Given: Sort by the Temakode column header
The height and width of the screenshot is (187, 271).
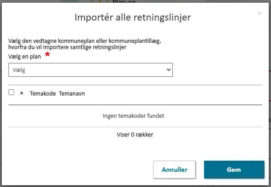Looking at the screenshot, I should (x=42, y=94).
